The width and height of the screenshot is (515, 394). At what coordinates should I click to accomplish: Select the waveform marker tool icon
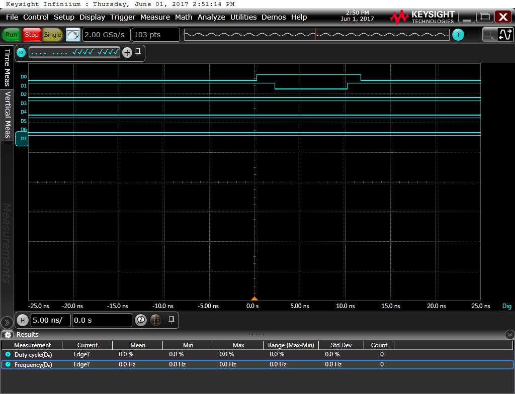(505, 35)
